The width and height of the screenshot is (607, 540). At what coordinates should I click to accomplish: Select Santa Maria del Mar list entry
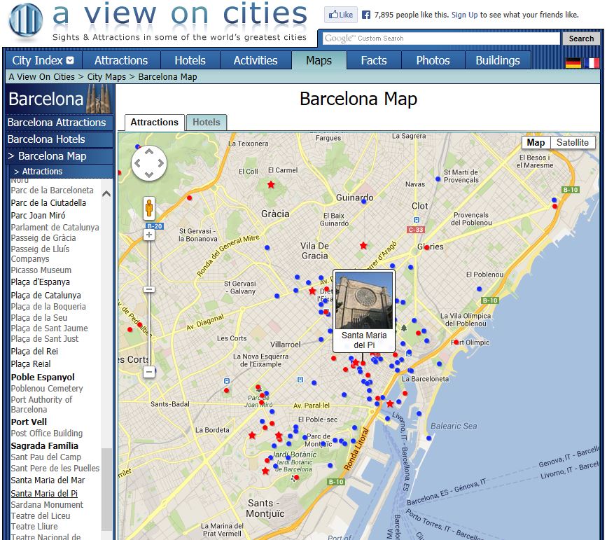pyautogui.click(x=48, y=480)
